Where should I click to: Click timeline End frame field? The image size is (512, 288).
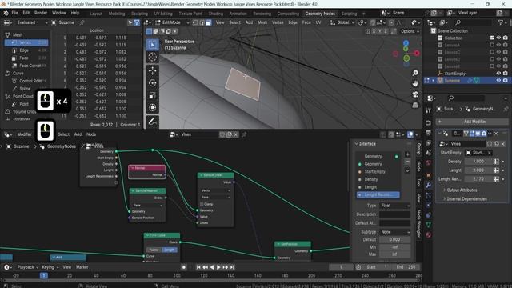(x=406, y=267)
